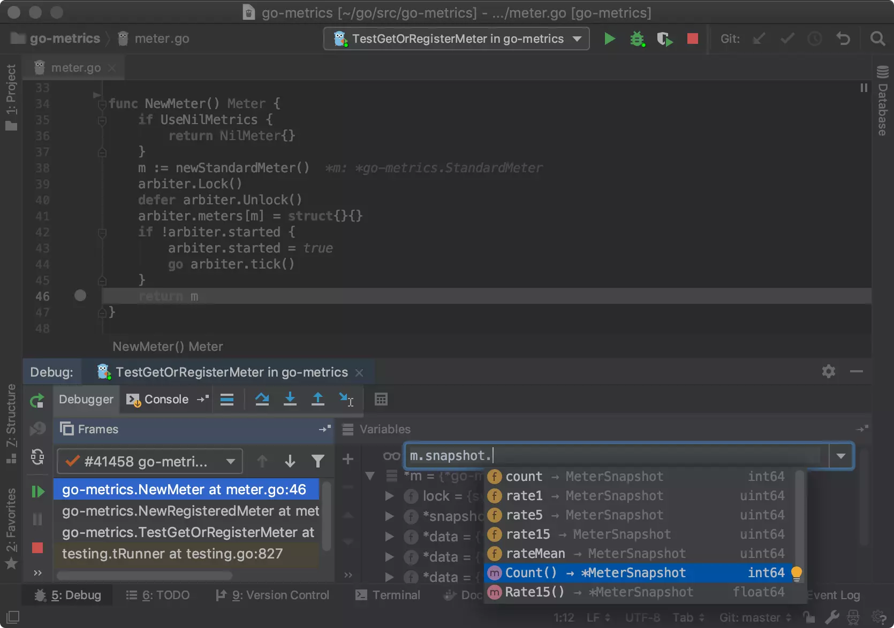Open debug panel settings gear
The image size is (894, 628).
828,371
